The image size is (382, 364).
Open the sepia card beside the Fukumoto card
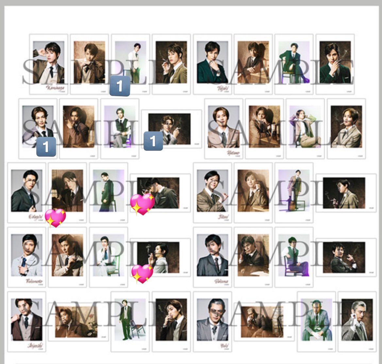[x=68, y=257]
